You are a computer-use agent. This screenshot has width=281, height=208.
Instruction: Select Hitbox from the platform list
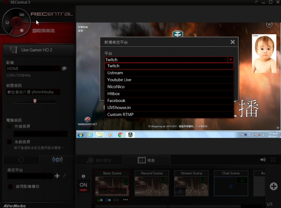pyautogui.click(x=169, y=94)
